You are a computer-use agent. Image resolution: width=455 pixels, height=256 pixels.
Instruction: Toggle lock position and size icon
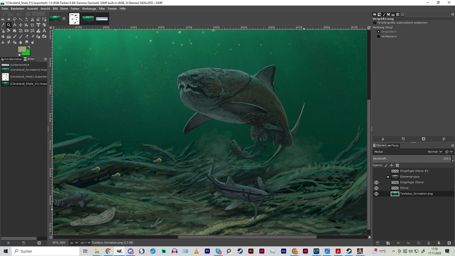click(391, 165)
